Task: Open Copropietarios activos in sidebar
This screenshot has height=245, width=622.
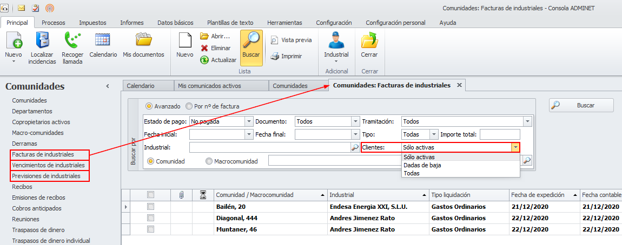Action: point(41,122)
